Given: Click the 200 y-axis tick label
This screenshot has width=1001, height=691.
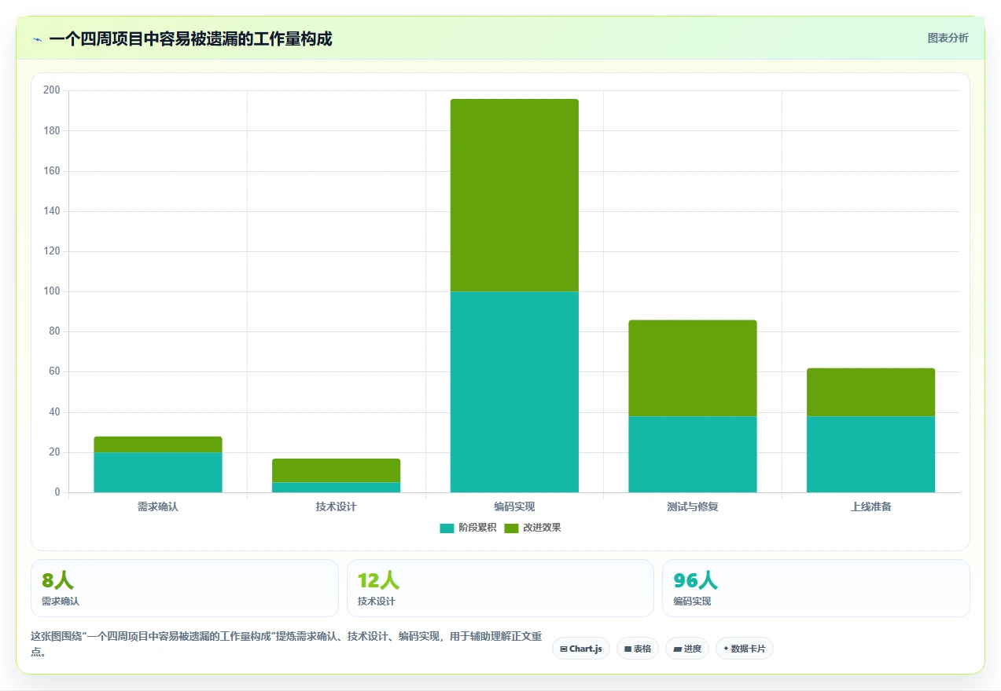Looking at the screenshot, I should tap(52, 90).
